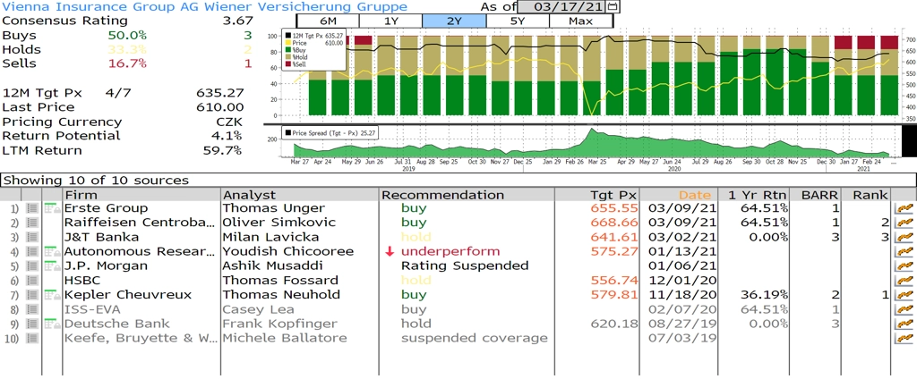Click the Consensus Rating value 3.67
Viewport: 917px width, 379px height.
coord(236,21)
